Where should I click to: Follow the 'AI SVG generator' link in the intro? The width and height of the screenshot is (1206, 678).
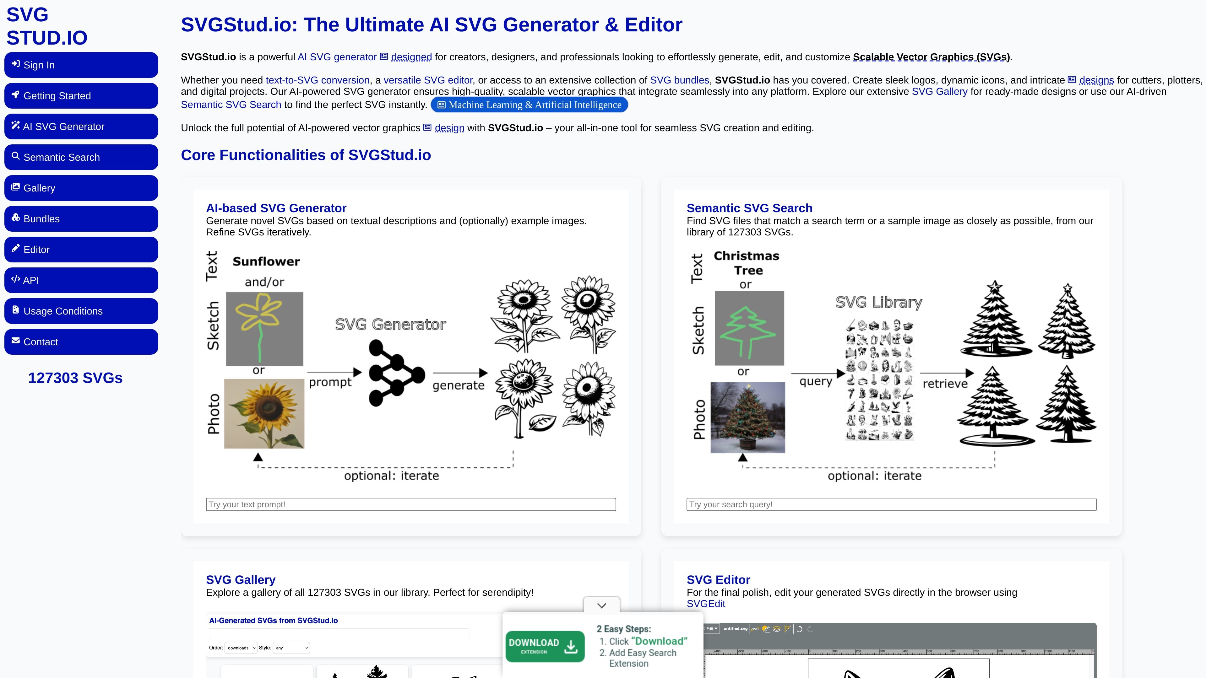click(x=337, y=57)
